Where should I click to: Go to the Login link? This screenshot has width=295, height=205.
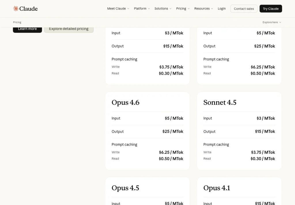(222, 9)
